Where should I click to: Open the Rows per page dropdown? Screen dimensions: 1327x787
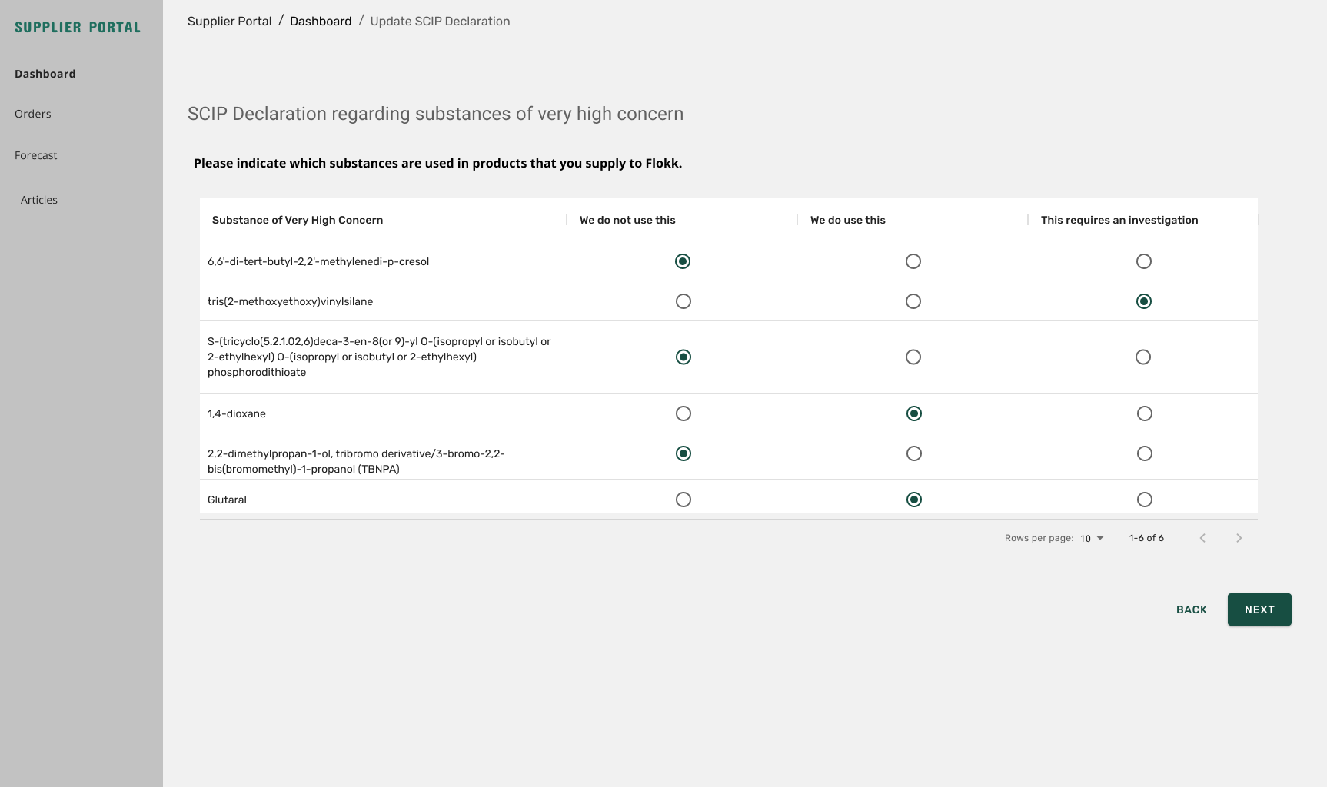point(1092,538)
